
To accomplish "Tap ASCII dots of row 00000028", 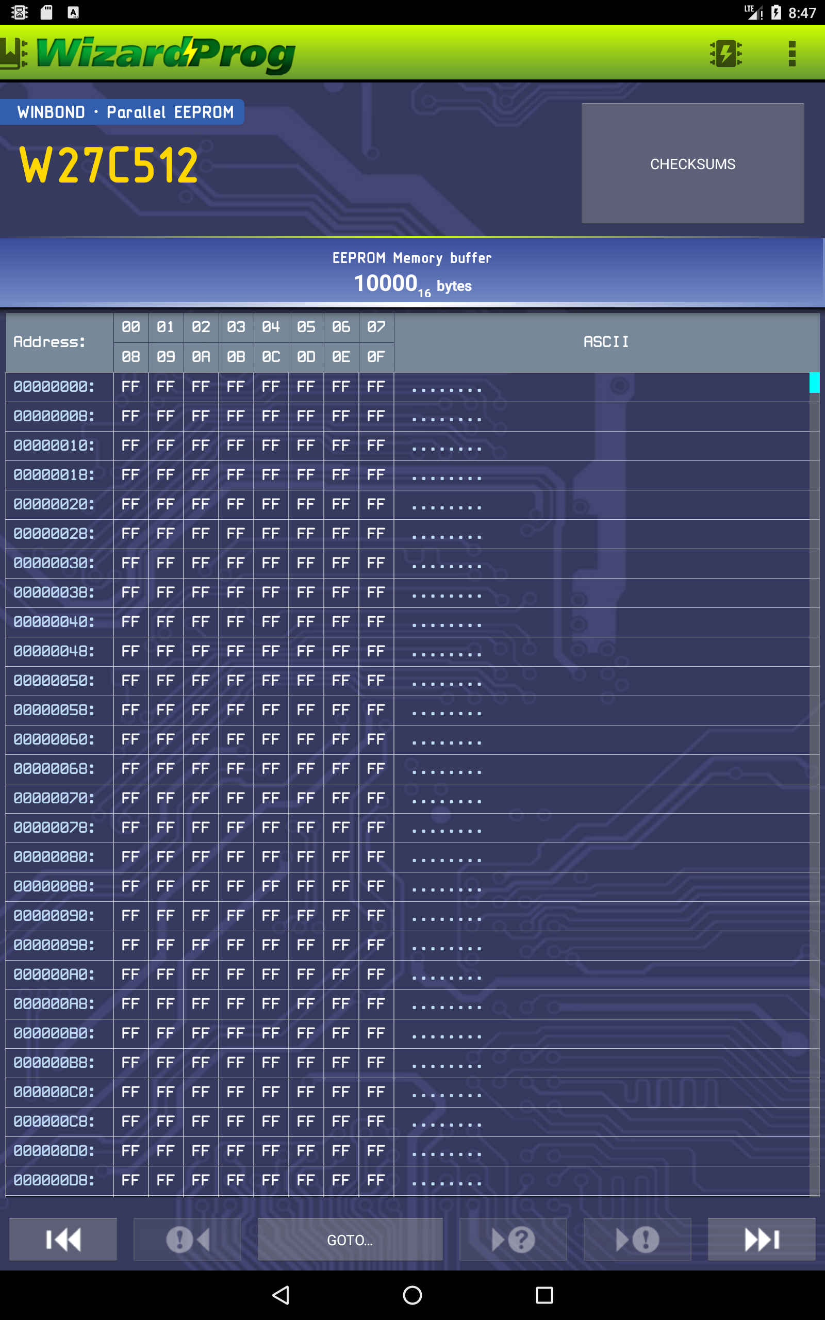I will [447, 536].
